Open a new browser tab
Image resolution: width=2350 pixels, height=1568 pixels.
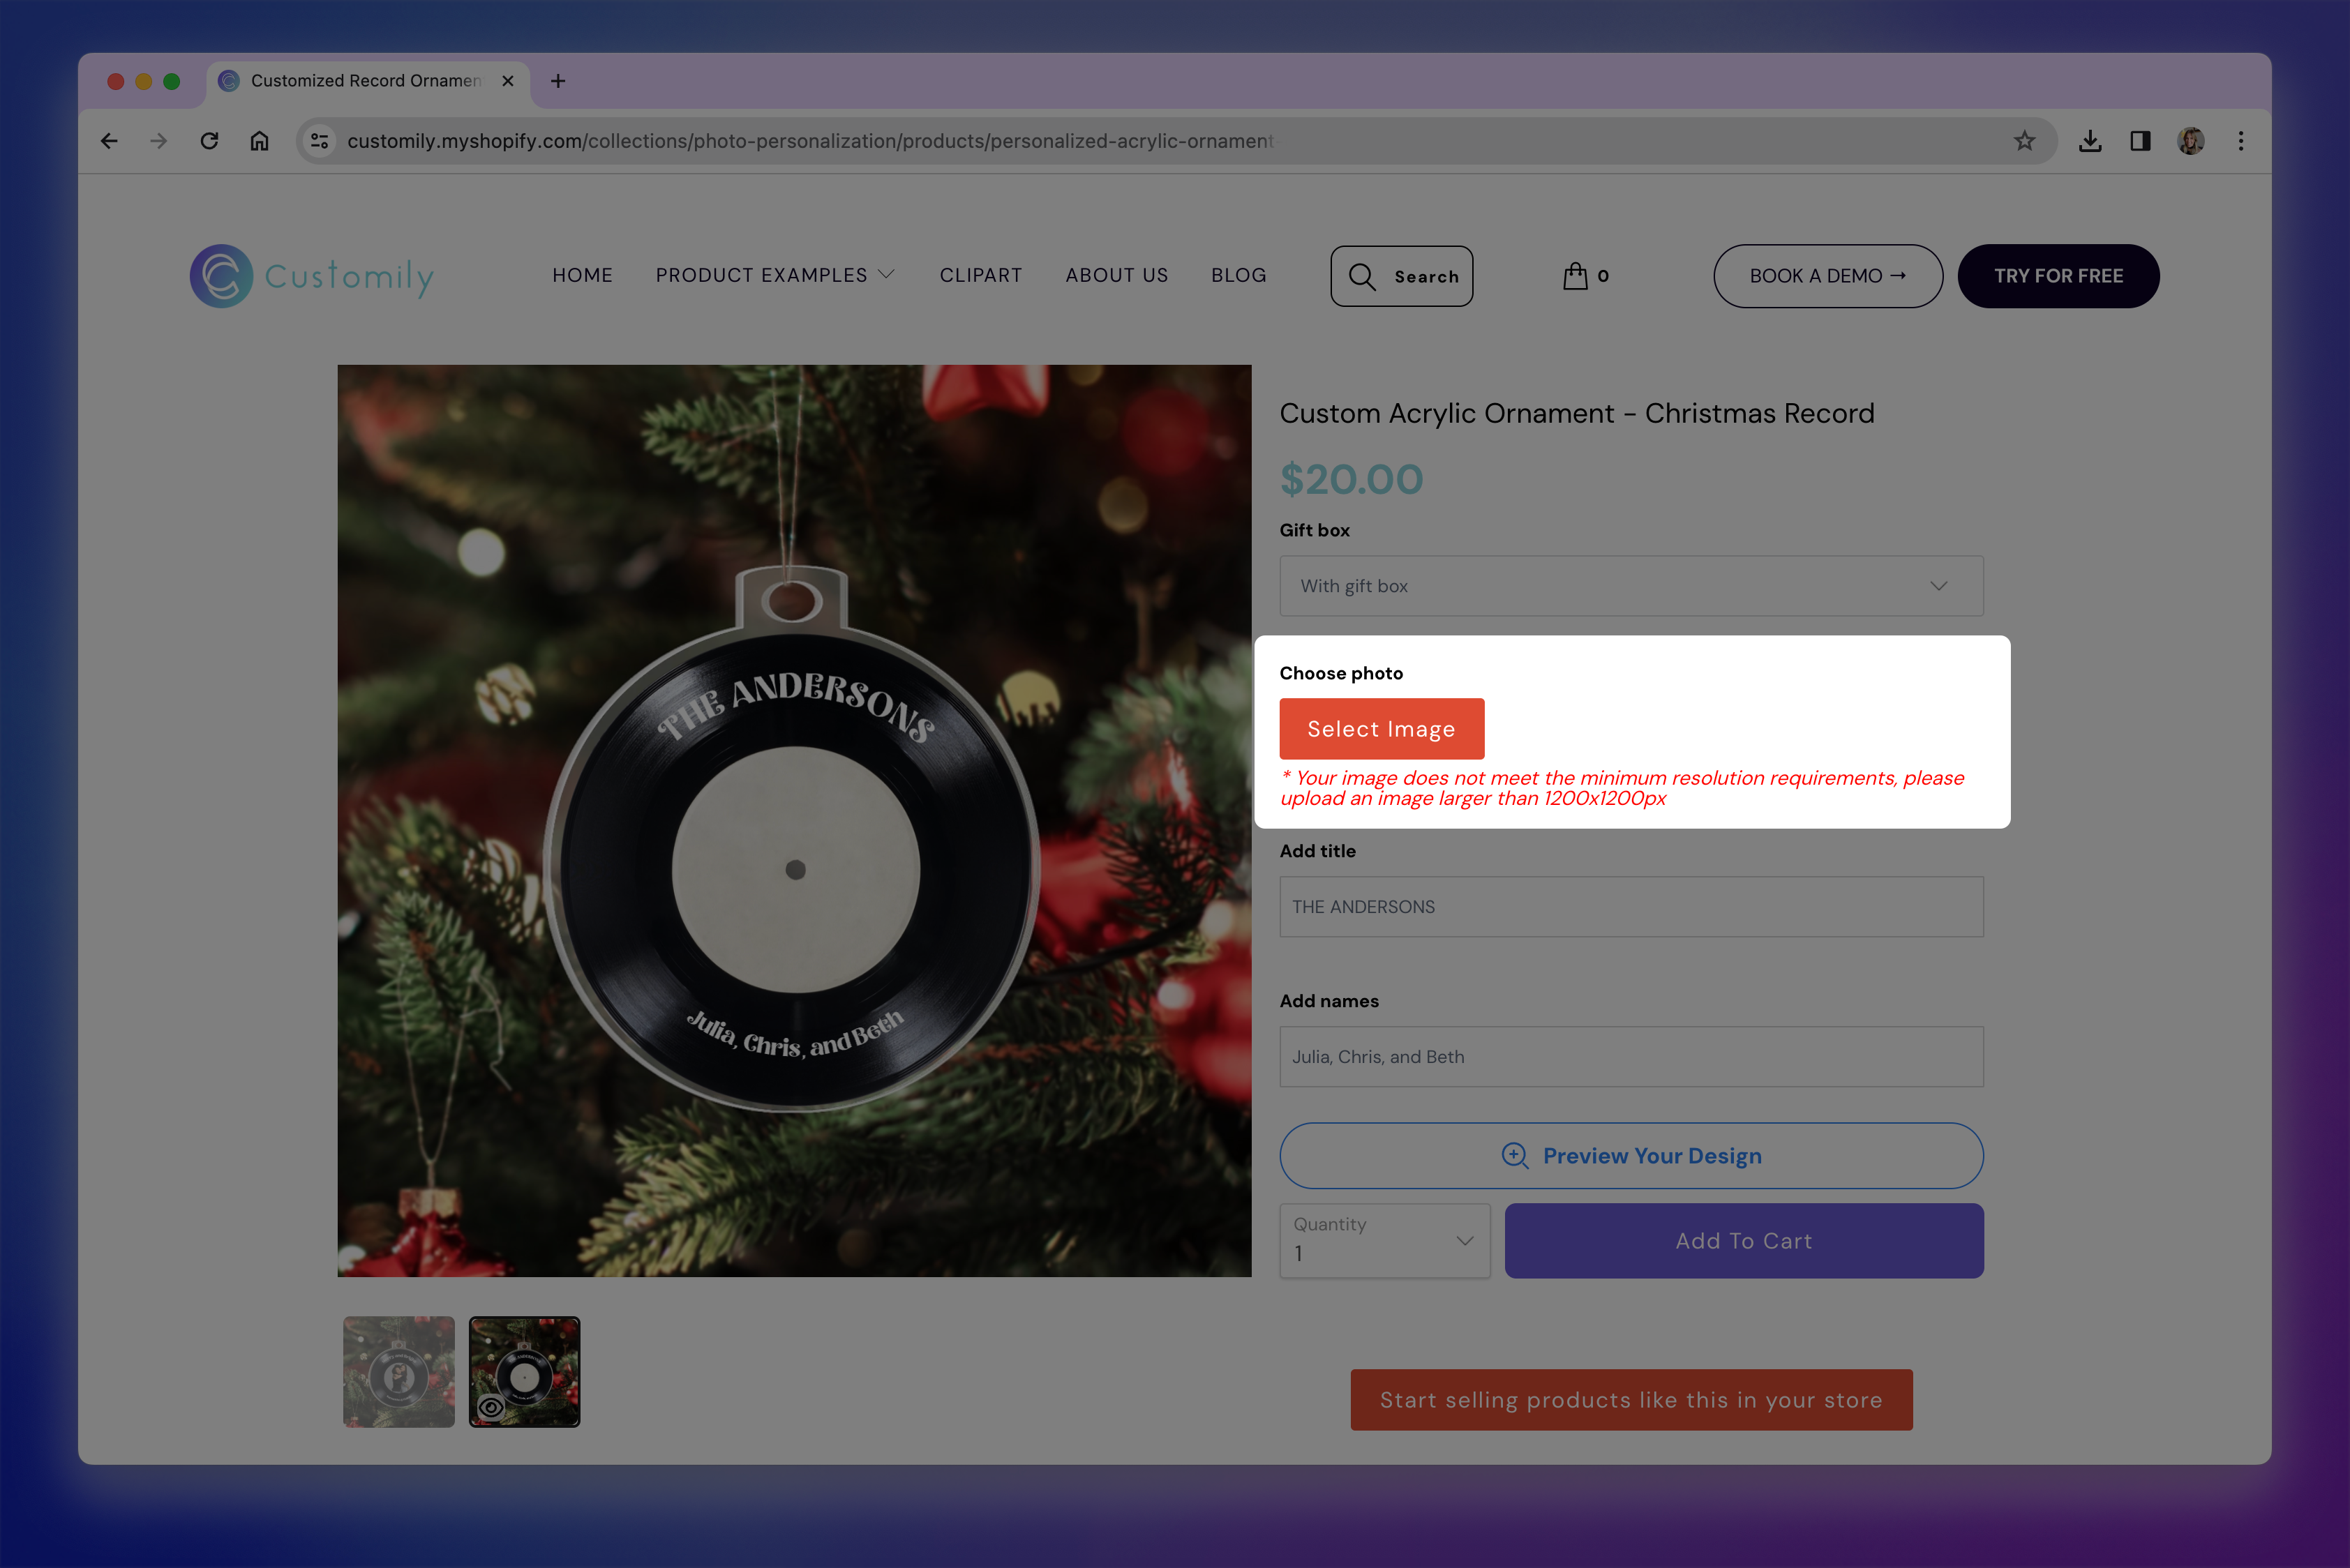click(x=558, y=81)
